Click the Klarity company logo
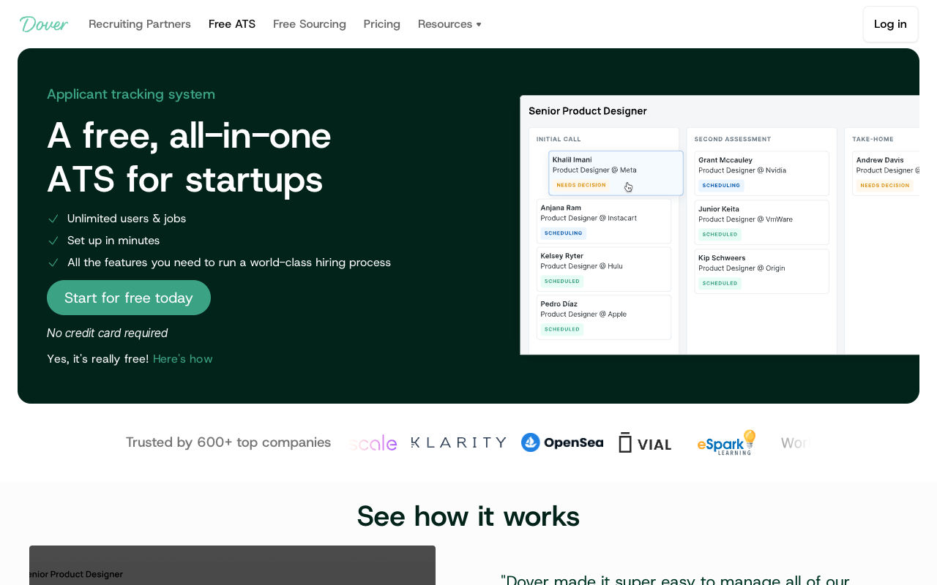 pyautogui.click(x=459, y=442)
